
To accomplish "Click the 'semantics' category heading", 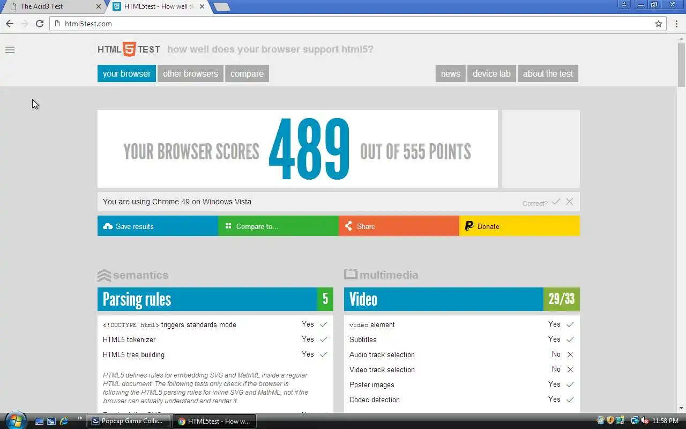I will click(133, 275).
